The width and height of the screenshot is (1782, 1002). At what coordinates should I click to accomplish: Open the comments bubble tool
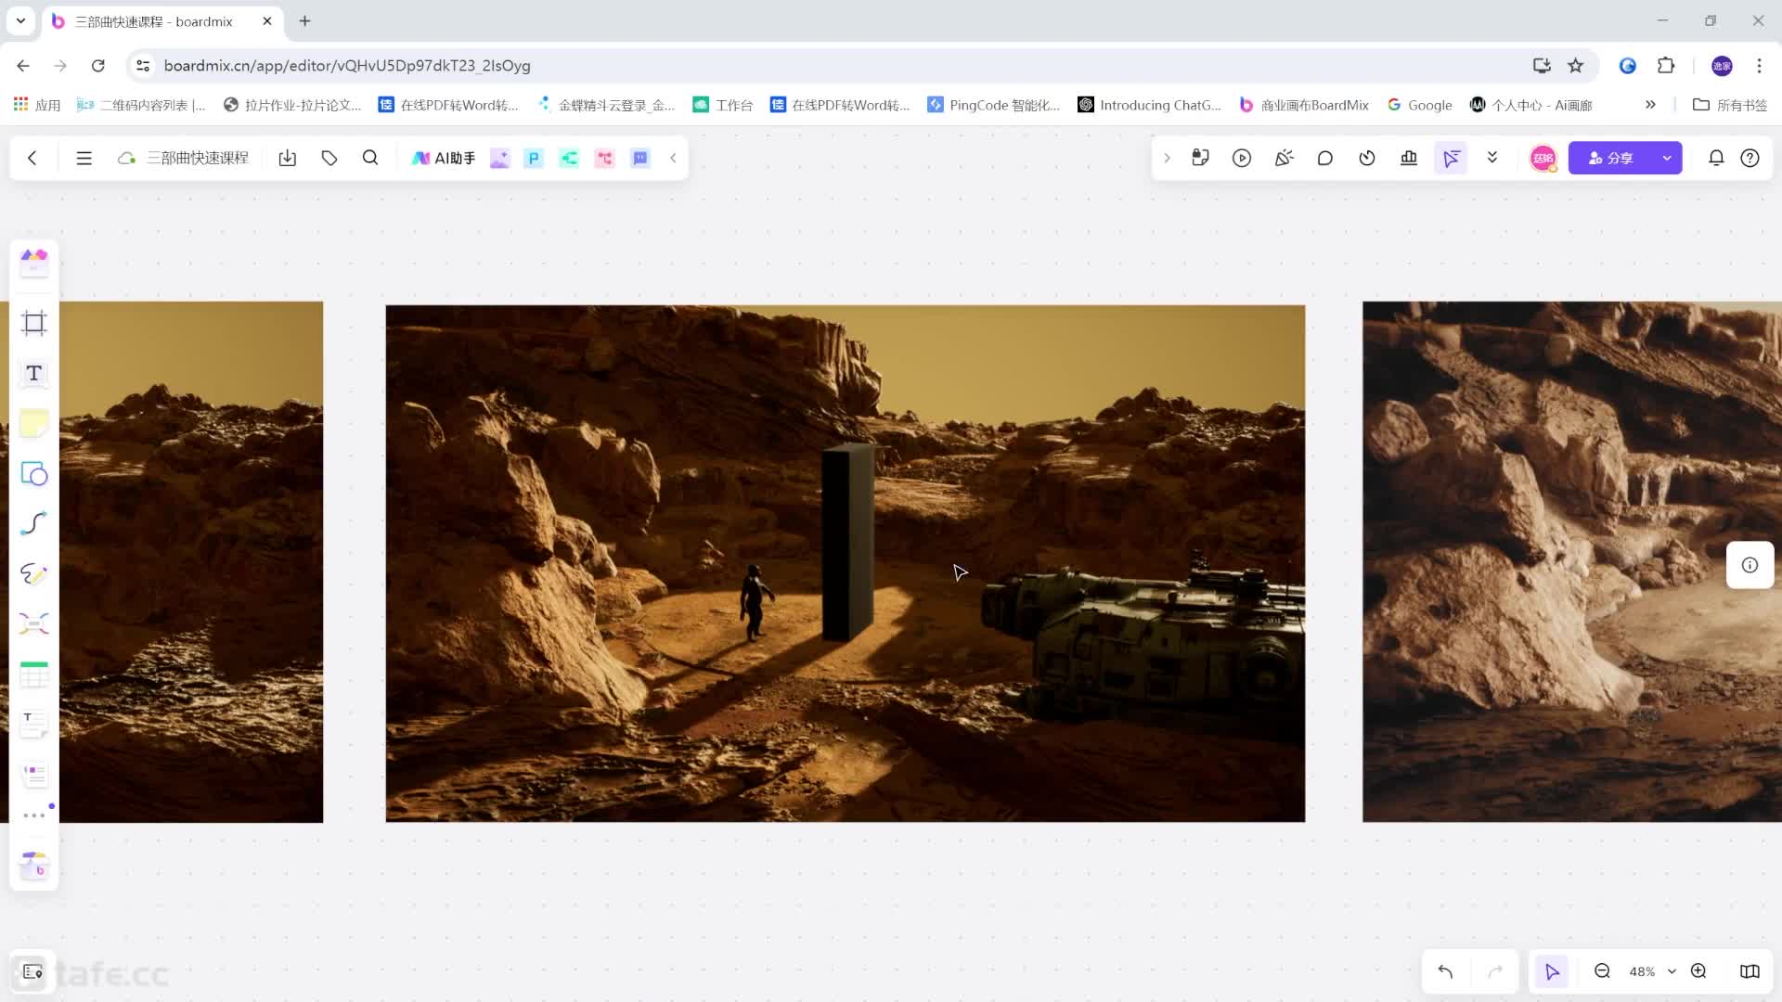(1325, 159)
